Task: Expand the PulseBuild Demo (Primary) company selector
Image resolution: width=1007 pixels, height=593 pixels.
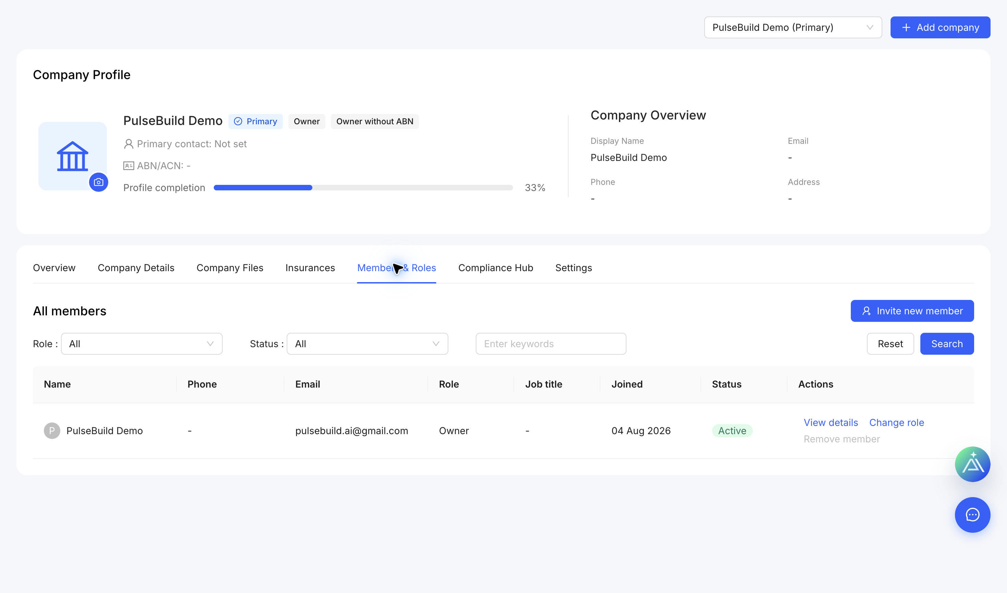Action: coord(793,27)
